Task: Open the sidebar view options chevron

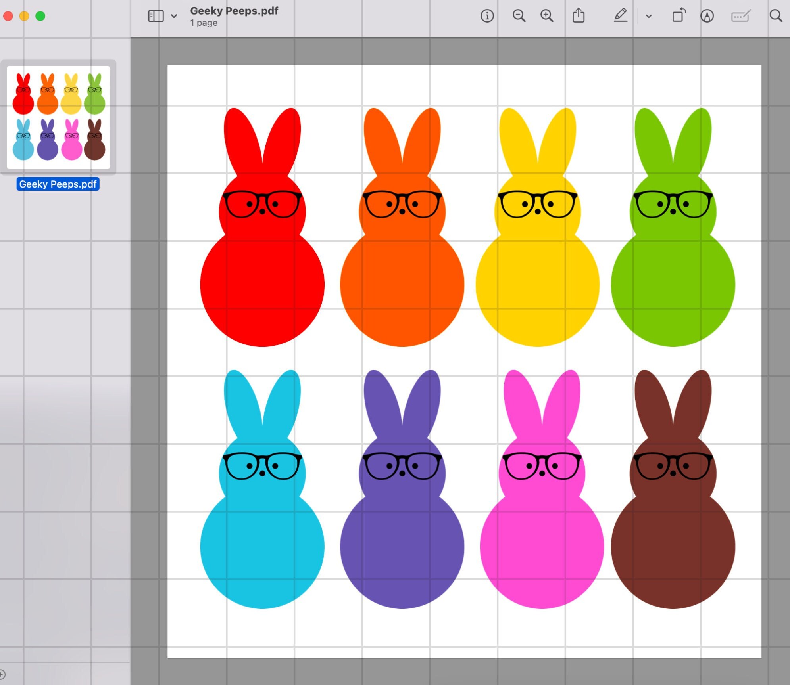Action: point(174,16)
